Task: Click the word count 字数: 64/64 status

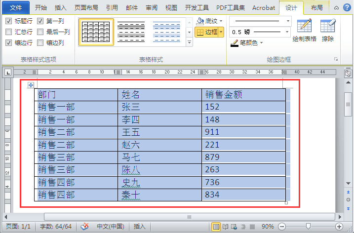Action: (x=55, y=226)
